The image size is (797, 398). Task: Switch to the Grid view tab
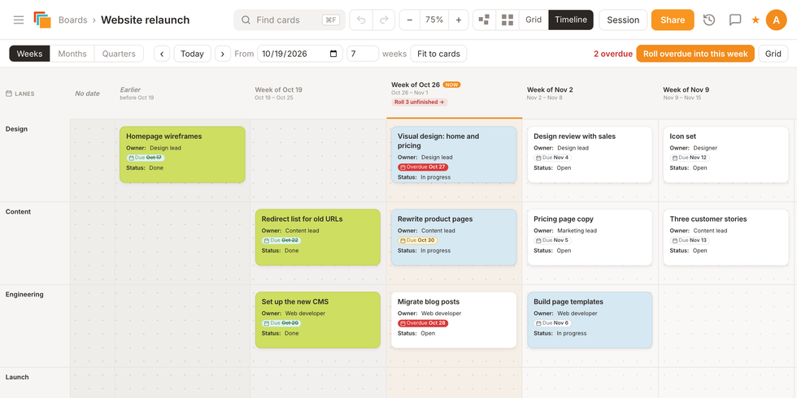534,19
